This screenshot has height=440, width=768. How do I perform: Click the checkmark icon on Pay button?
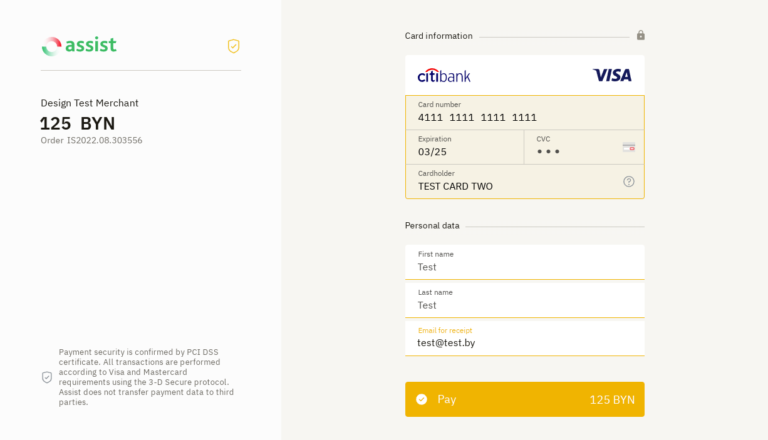(x=422, y=399)
